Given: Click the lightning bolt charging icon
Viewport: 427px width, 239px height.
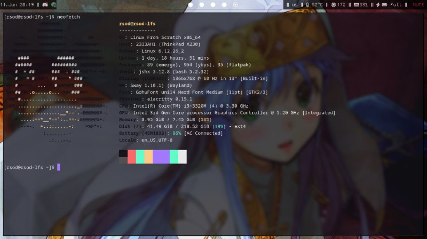Looking at the screenshot, I should pos(378,5).
